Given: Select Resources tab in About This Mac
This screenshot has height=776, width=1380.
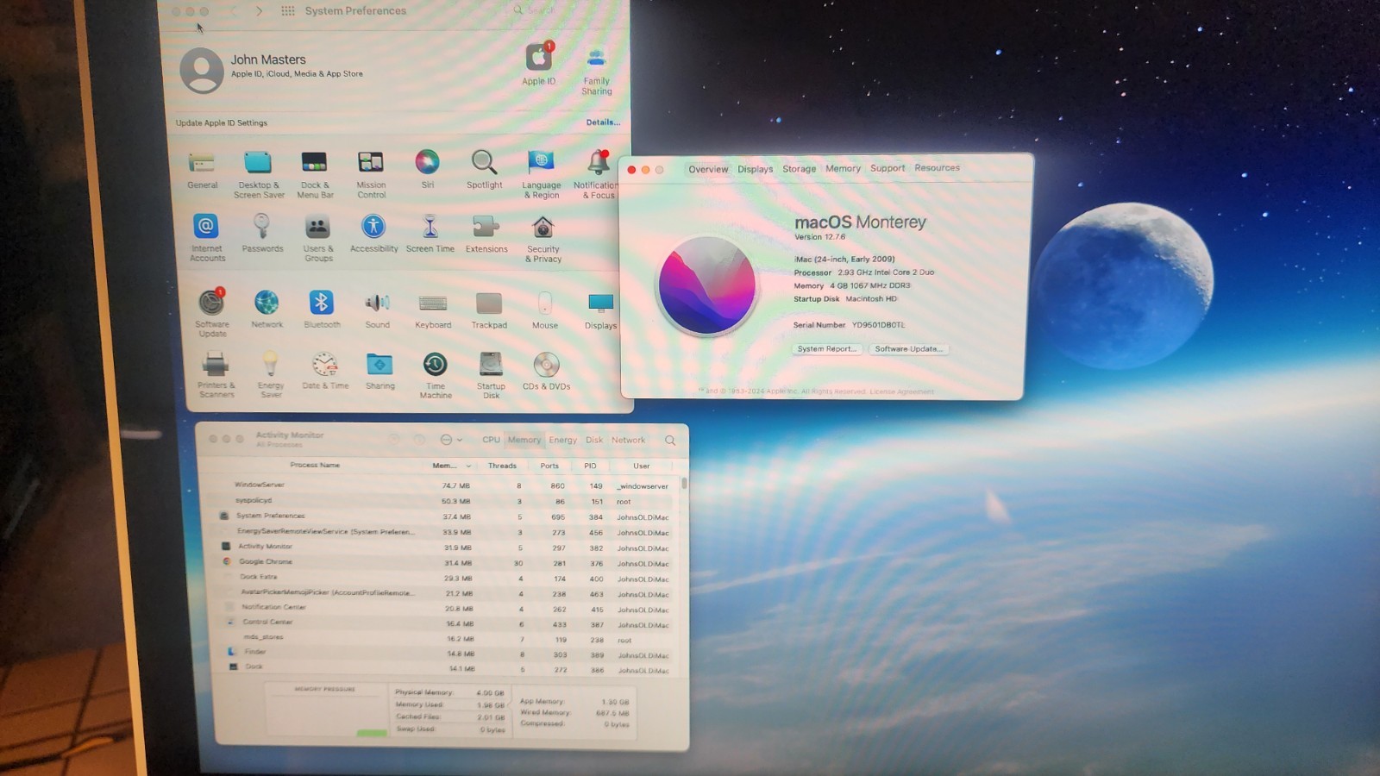Looking at the screenshot, I should point(937,167).
